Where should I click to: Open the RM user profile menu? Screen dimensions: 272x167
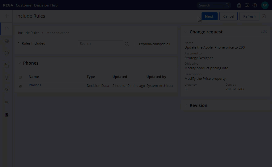click(x=265, y=5)
